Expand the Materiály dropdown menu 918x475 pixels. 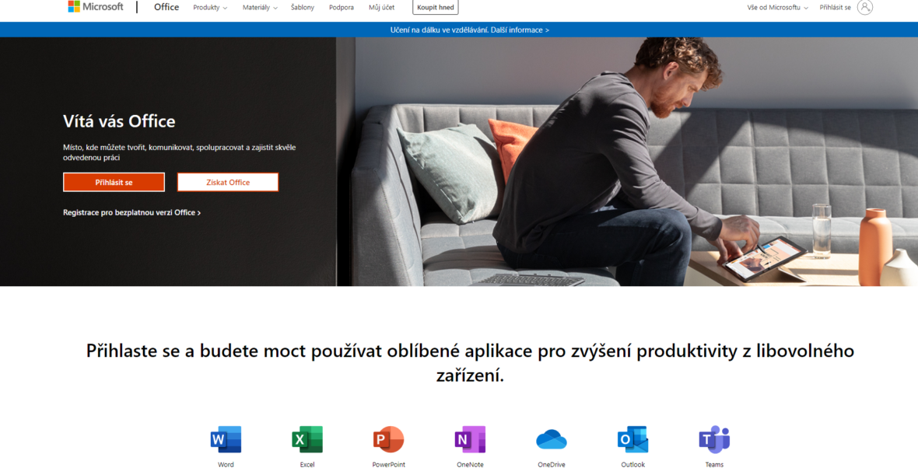tap(260, 8)
